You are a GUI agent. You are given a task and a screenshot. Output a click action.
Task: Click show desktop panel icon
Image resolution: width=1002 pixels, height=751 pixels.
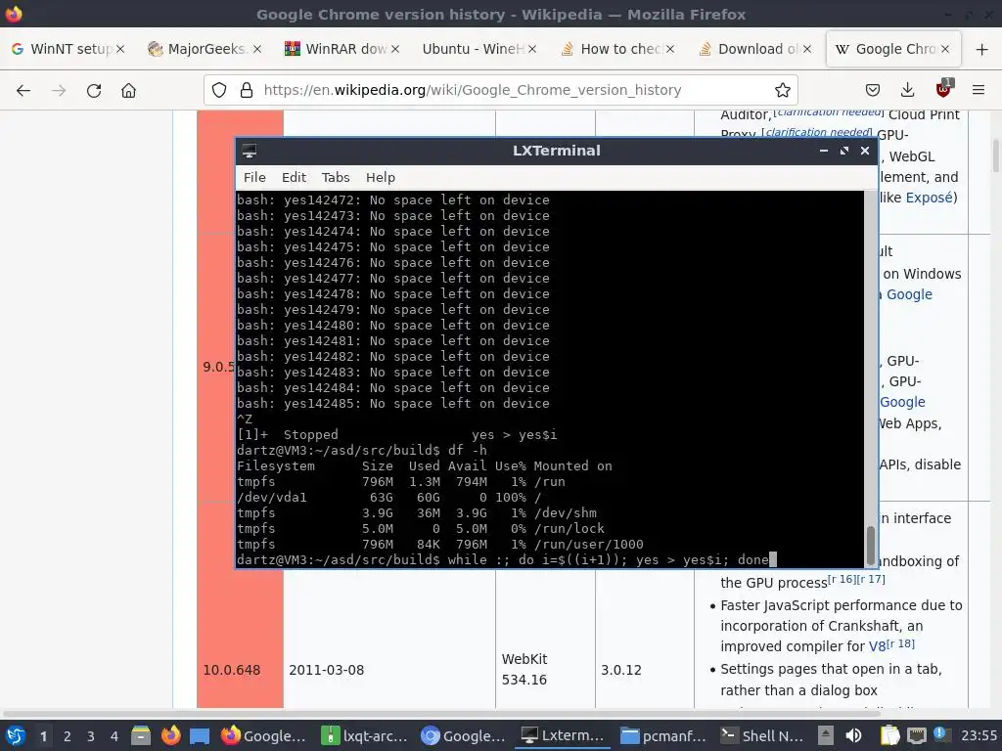(200, 735)
